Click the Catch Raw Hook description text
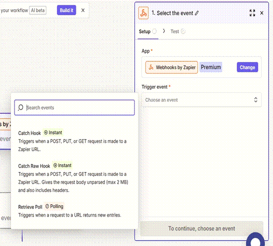The image size is (273, 246). coord(73,182)
